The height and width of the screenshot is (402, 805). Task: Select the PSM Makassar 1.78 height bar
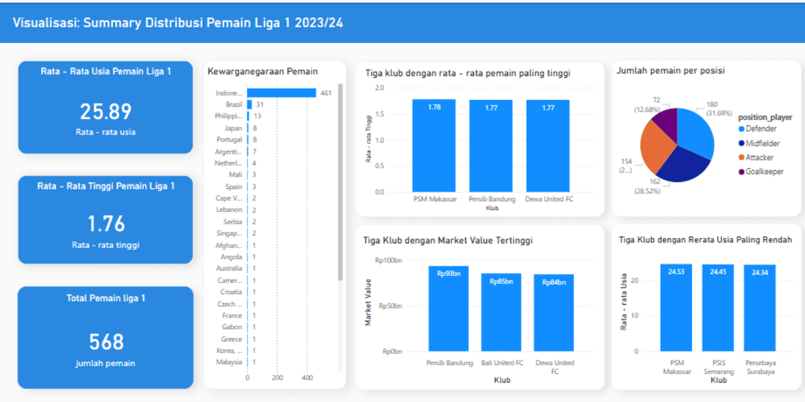(434, 146)
